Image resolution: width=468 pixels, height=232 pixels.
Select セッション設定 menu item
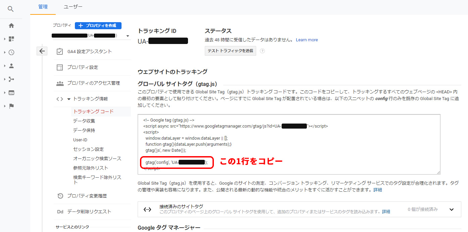point(88,149)
